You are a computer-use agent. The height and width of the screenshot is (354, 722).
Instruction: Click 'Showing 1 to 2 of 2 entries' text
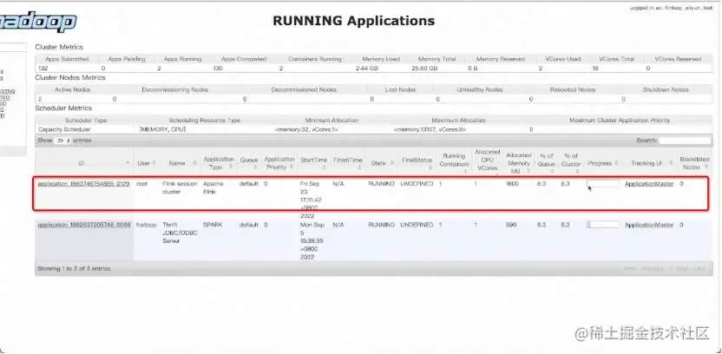coord(74,268)
